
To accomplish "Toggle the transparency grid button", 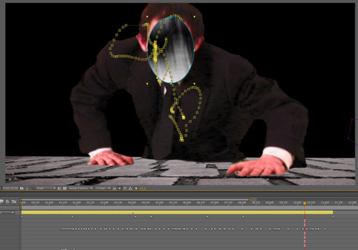I will pos(65,188).
